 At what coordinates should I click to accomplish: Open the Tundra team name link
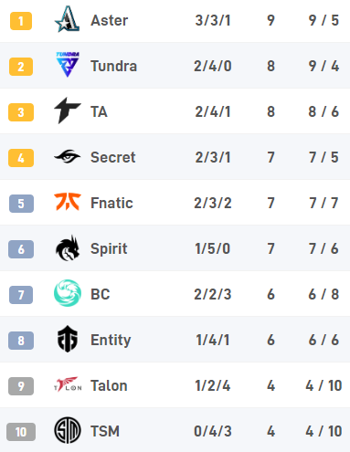coord(113,67)
